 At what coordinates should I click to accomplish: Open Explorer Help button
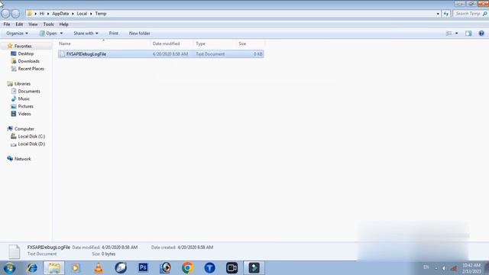[481, 34]
